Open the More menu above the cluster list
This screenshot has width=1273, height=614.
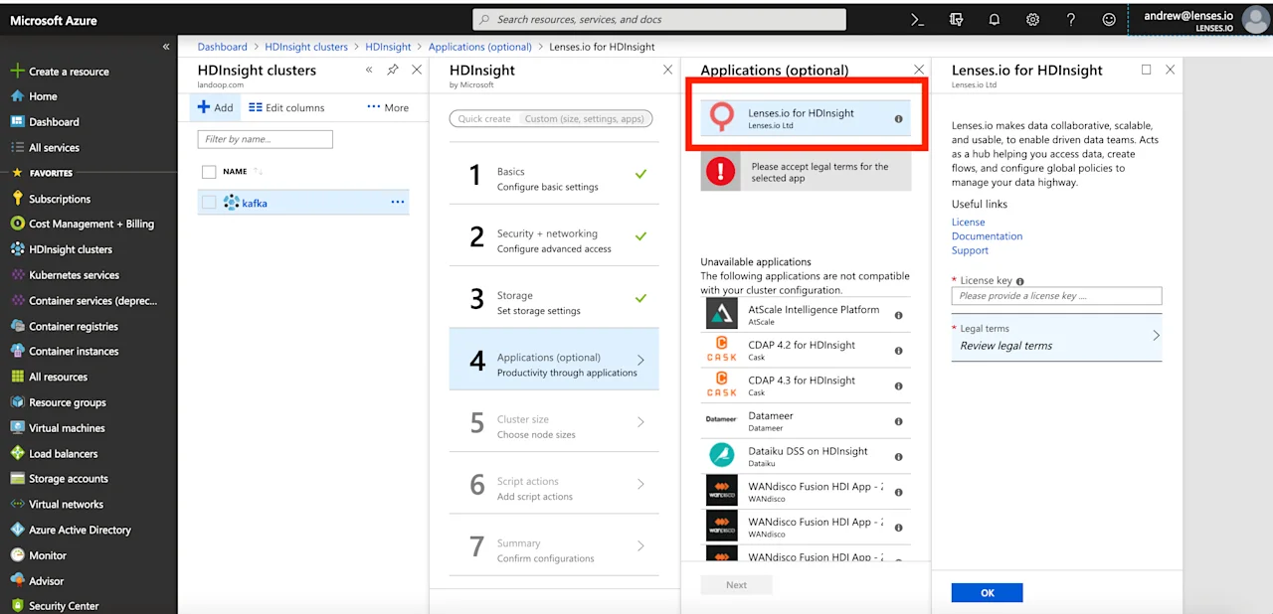[x=388, y=107]
